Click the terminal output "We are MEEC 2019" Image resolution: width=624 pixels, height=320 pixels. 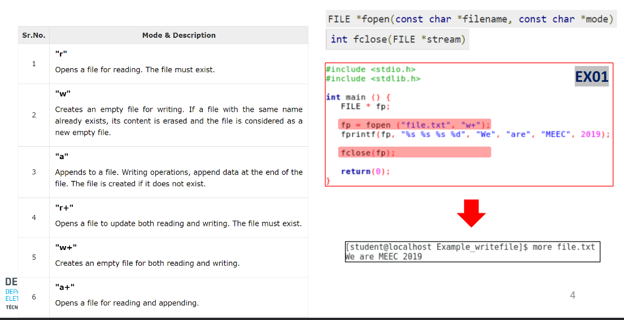coord(384,256)
